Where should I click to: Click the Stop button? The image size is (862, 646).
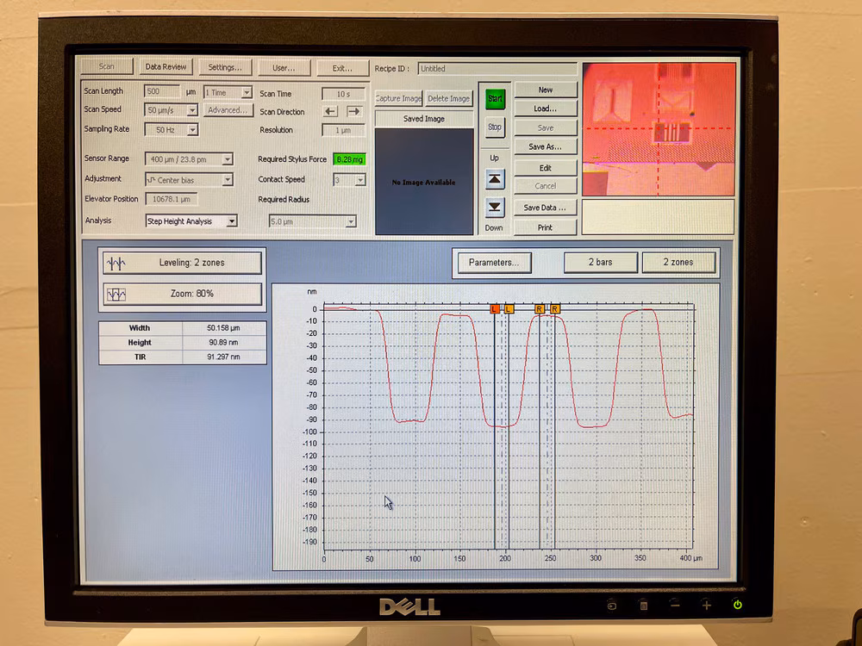[x=495, y=127]
